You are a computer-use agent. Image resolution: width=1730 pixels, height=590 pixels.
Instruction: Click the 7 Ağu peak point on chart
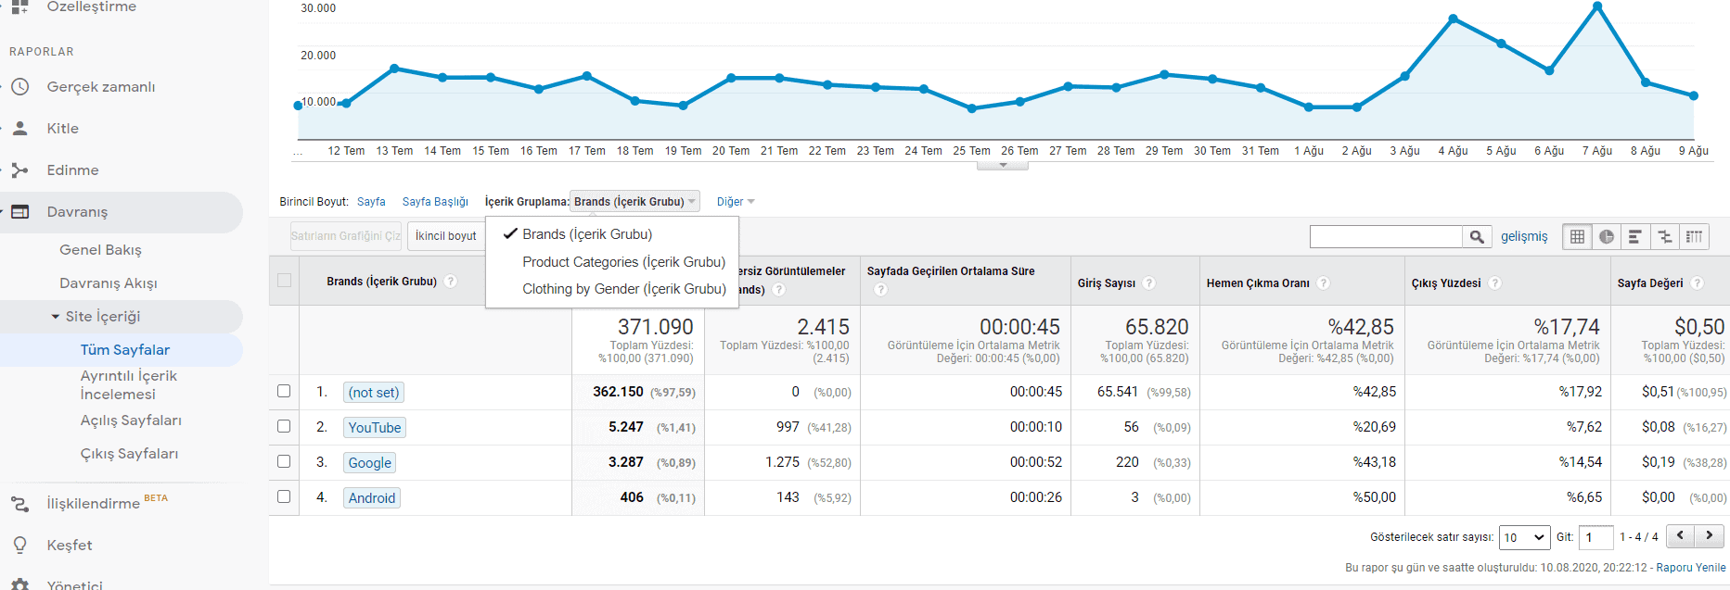(1597, 6)
